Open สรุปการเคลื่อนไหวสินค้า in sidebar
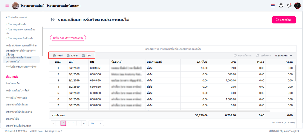 pyautogui.click(x=18, y=90)
